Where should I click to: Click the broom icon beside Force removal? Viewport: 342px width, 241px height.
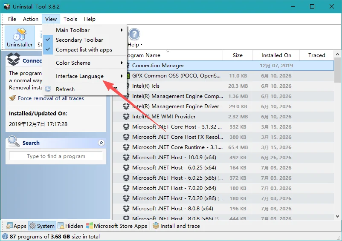point(12,98)
